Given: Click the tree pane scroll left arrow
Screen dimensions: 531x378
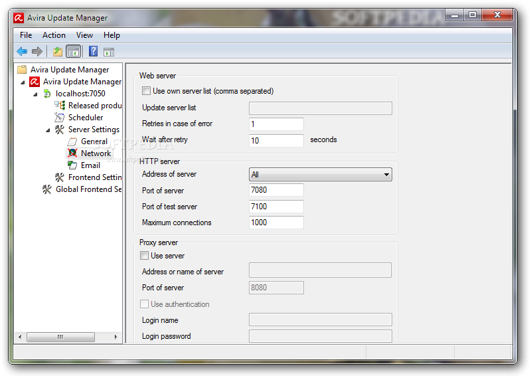Looking at the screenshot, I should coord(20,337).
